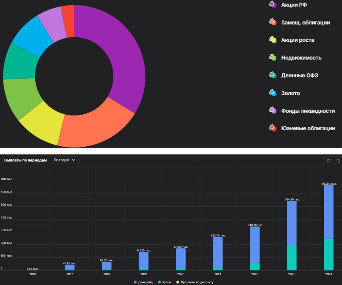This screenshot has height=285, width=342.
Task: Toggle the Дивиденд series in legend
Action: [x=143, y=282]
